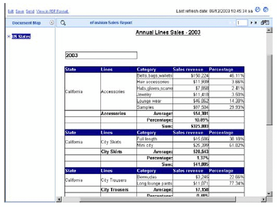Click the horizontal scrollbar thumb
Image resolution: width=277 pixels, height=207 pixels.
point(157,200)
